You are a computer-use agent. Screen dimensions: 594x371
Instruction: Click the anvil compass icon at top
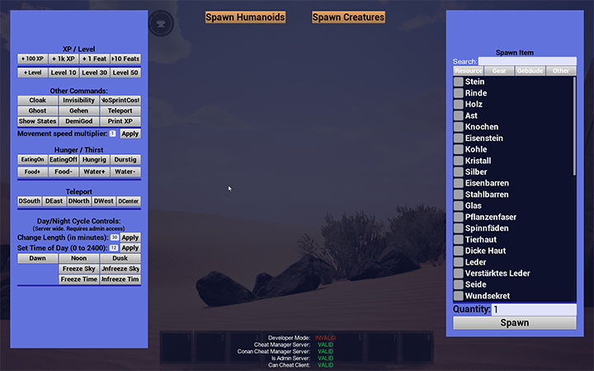pyautogui.click(x=161, y=23)
